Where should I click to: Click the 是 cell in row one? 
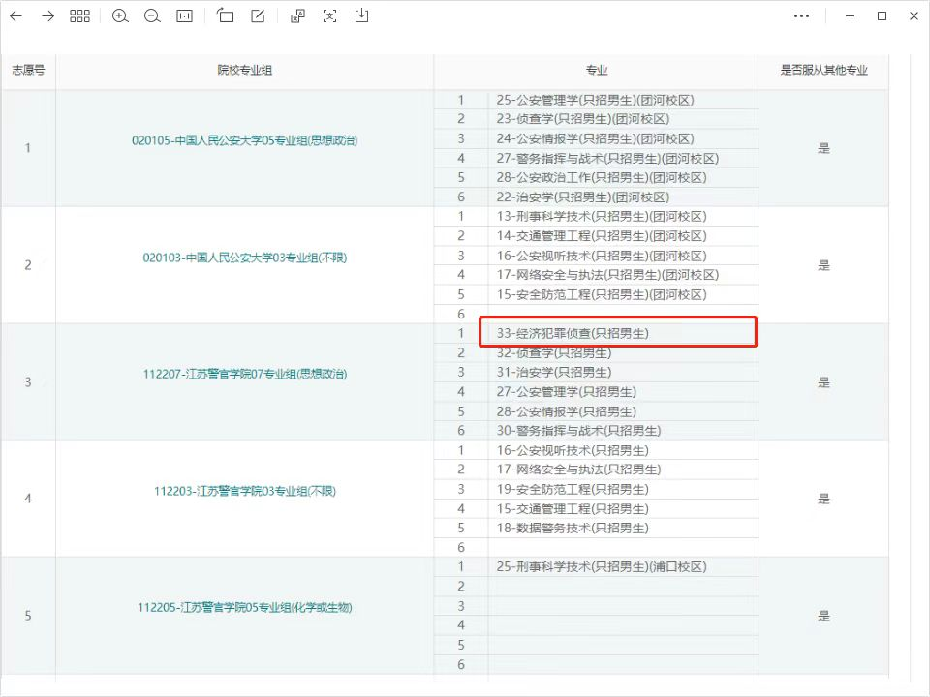pos(823,148)
